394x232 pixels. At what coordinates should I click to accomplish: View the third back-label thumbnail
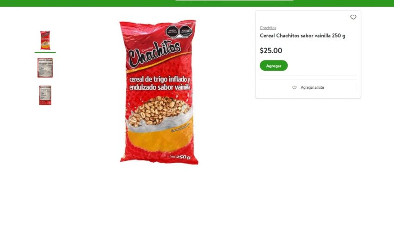click(45, 95)
